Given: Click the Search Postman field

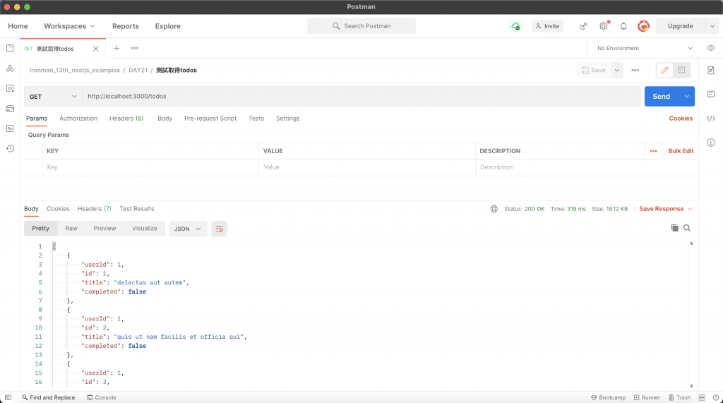Looking at the screenshot, I should 361,26.
